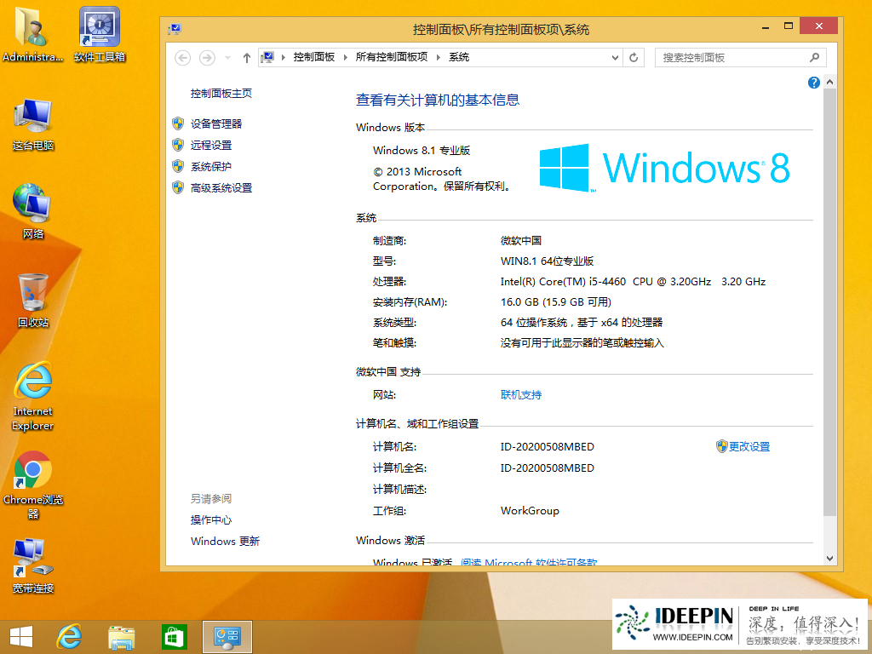
Task: Open 操作中心 link
Action: click(x=211, y=520)
